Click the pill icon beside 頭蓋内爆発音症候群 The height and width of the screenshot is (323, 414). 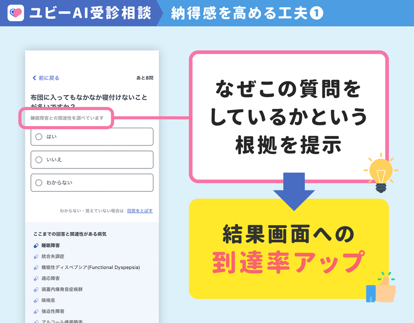point(36,289)
